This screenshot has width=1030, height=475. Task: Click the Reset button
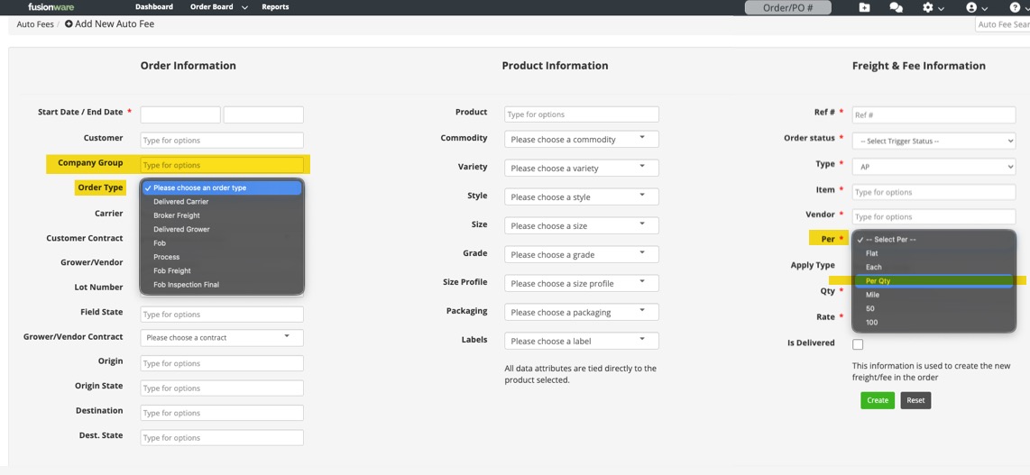pos(915,400)
